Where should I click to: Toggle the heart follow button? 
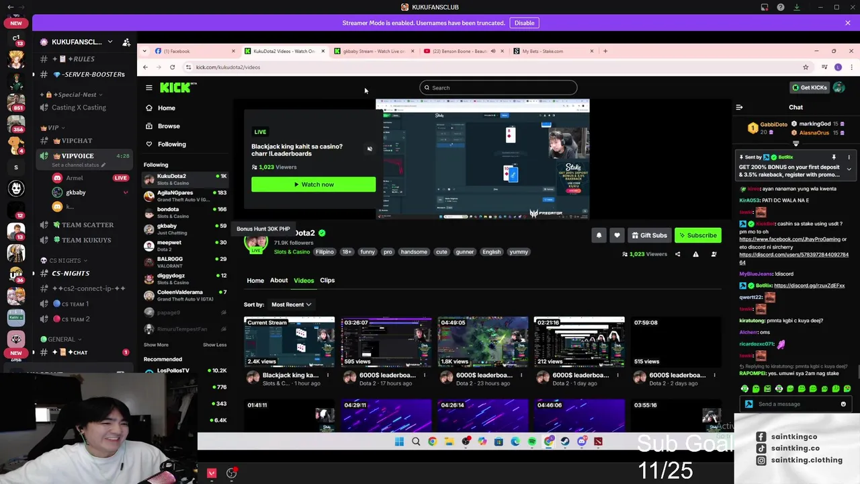click(x=617, y=235)
